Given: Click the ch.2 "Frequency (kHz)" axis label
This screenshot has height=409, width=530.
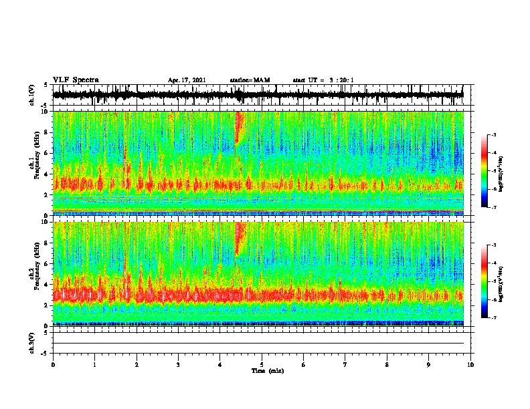Looking at the screenshot, I should pos(37,266).
